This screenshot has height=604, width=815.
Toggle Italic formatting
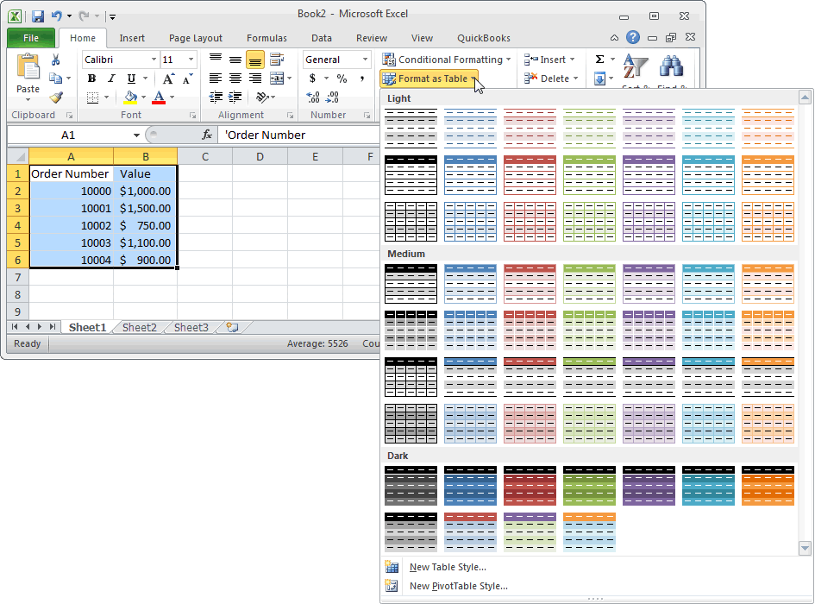coord(111,79)
